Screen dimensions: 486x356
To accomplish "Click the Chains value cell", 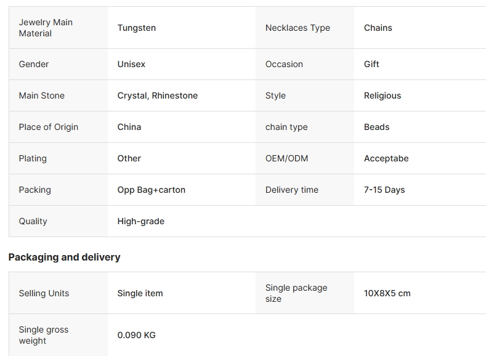I will pos(378,28).
